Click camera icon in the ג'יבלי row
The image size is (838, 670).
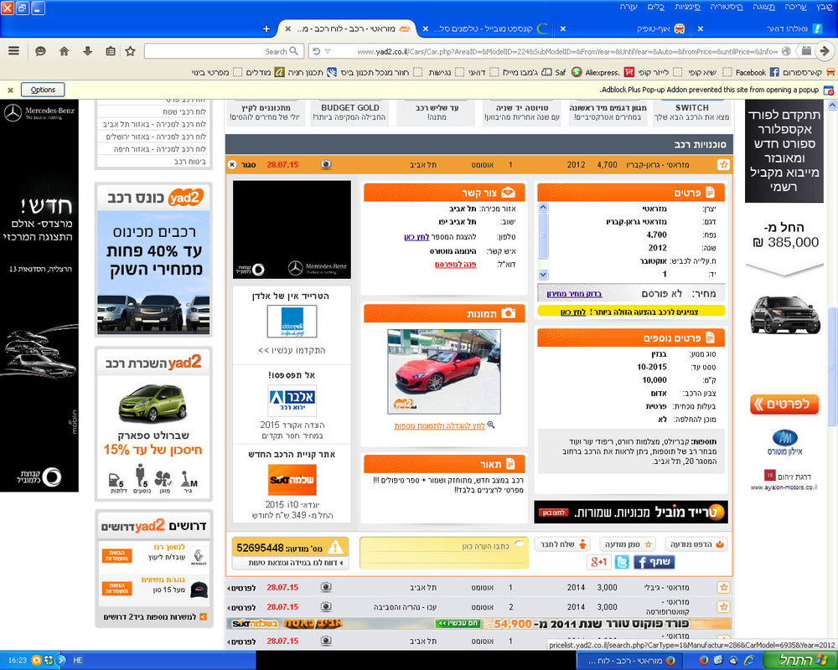(x=326, y=587)
